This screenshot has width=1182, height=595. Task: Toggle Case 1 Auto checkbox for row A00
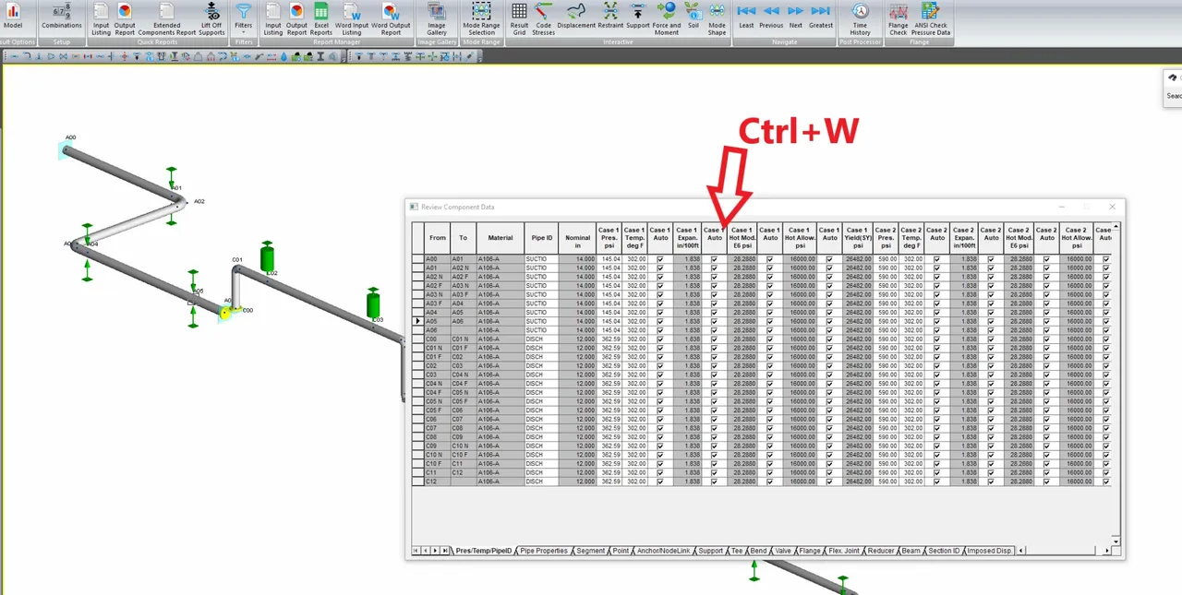(659, 259)
